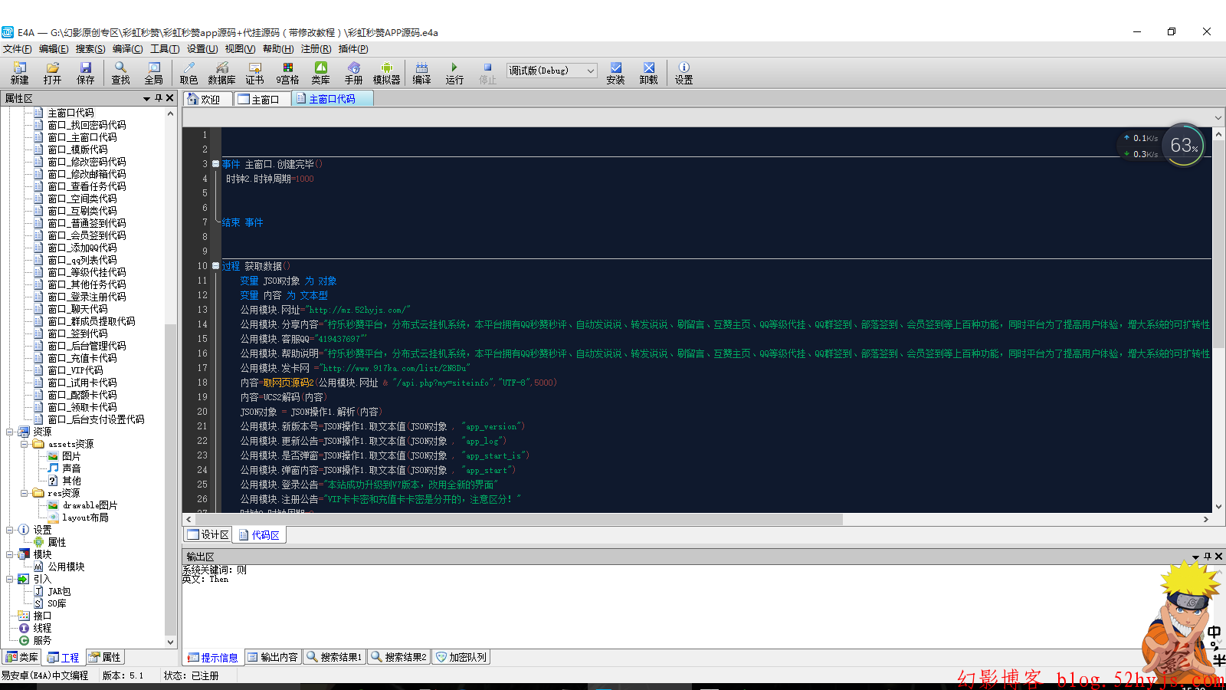Open the 9宫格 toolbar icon

click(x=287, y=73)
